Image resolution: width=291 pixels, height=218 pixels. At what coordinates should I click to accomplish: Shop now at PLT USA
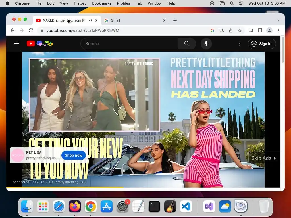[x=74, y=155]
